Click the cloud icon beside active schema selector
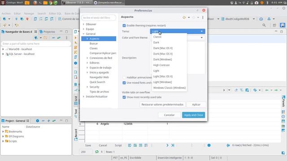 click(x=261, y=19)
